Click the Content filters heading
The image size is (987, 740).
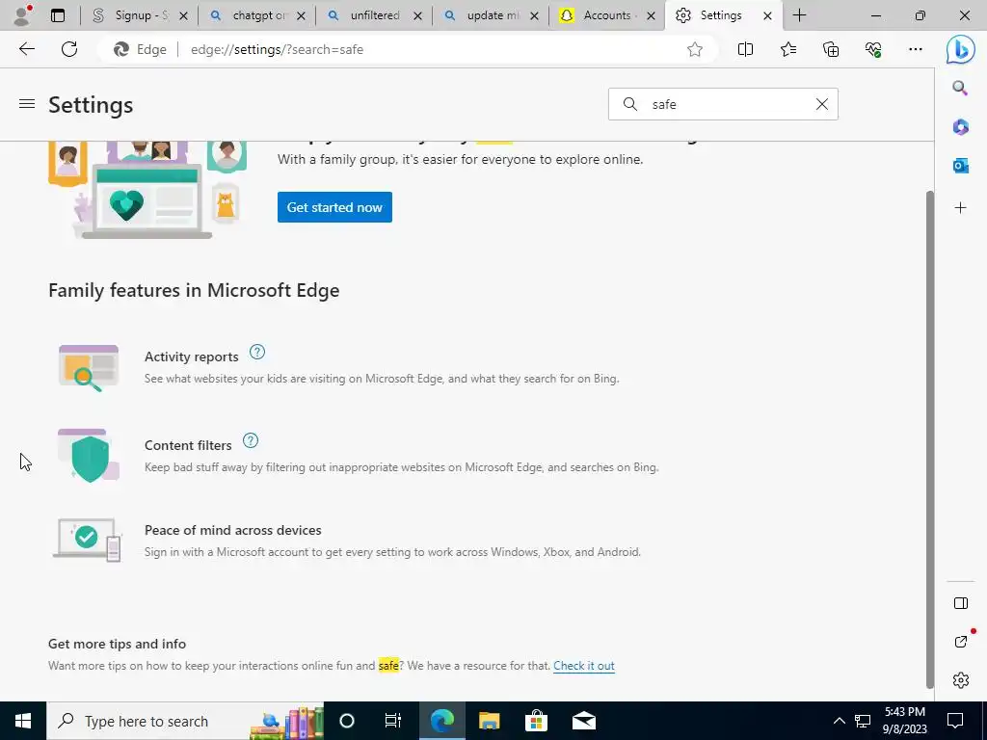click(188, 445)
